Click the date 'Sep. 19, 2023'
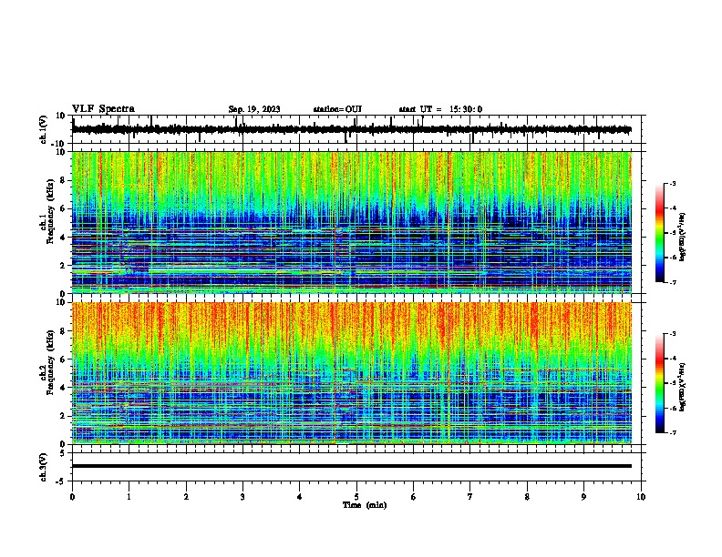 point(254,109)
